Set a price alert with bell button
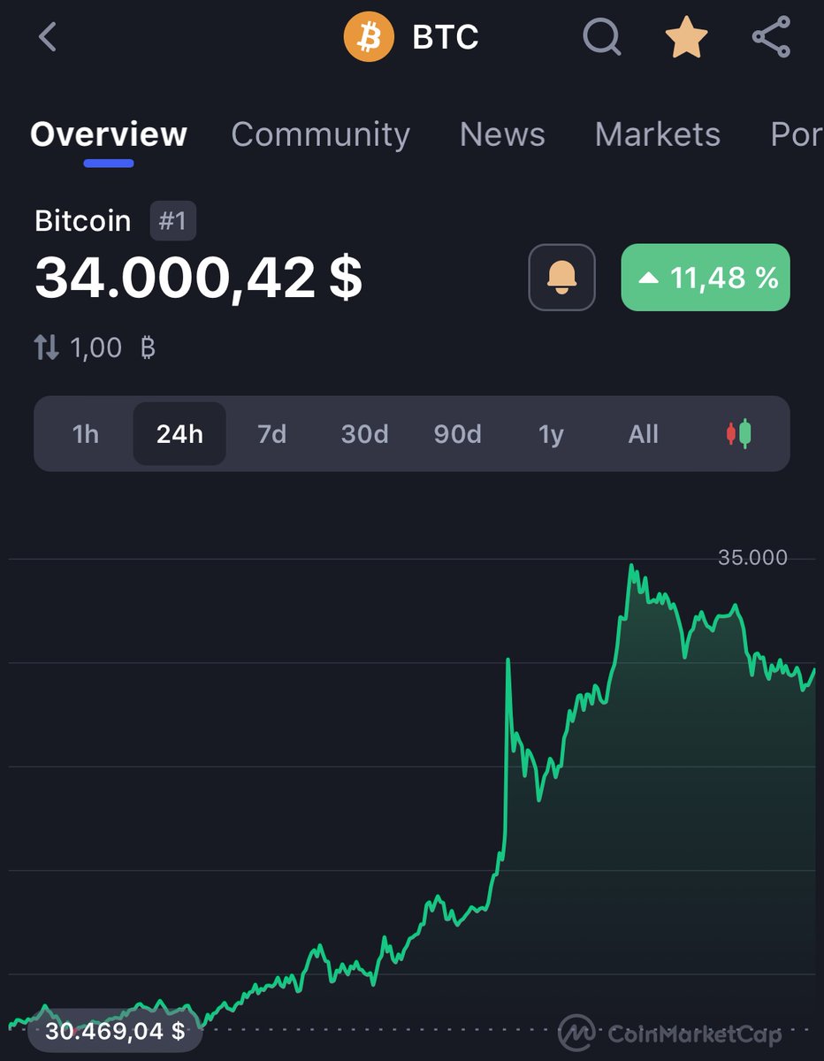Viewport: 824px width, 1061px height. click(x=562, y=277)
